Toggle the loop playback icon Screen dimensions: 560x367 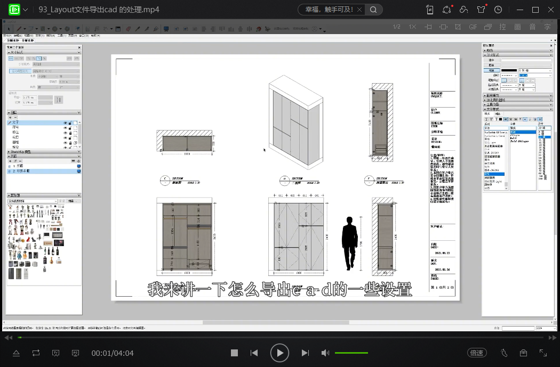click(x=36, y=353)
